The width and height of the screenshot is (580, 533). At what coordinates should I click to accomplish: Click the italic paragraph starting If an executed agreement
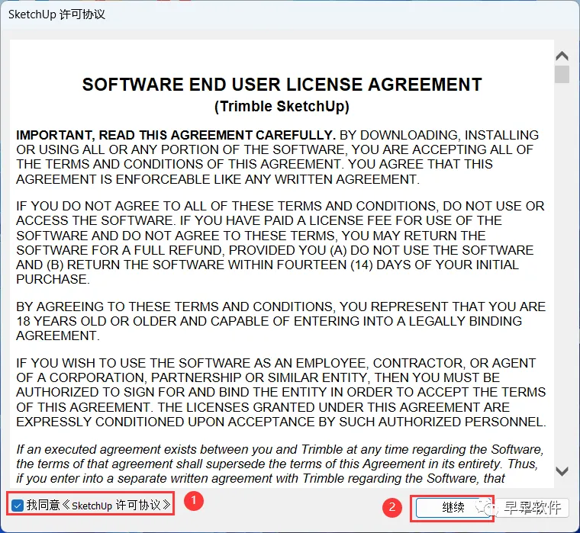(280, 464)
